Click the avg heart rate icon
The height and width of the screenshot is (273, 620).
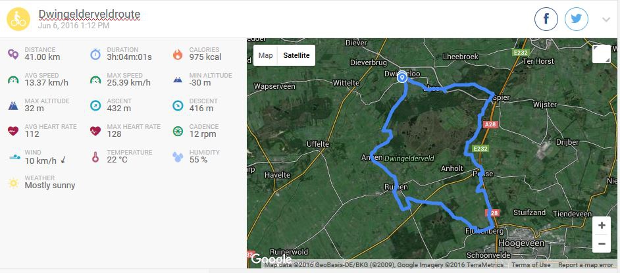tap(13, 130)
